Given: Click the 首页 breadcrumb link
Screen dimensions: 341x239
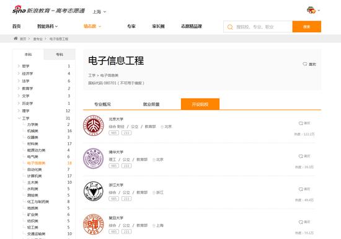Looking at the screenshot, I should tap(23, 39).
